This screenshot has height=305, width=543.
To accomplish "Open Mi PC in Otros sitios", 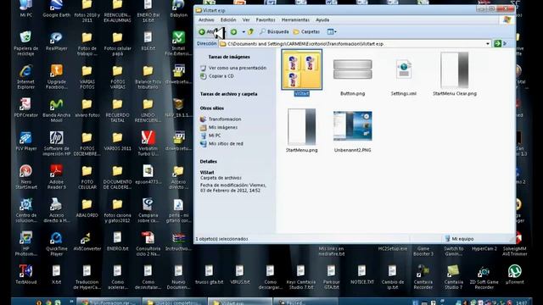I will 215,136.
